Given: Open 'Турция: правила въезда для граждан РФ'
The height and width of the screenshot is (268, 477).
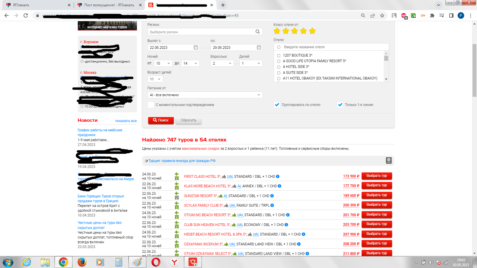Looking at the screenshot, I should tap(182, 161).
